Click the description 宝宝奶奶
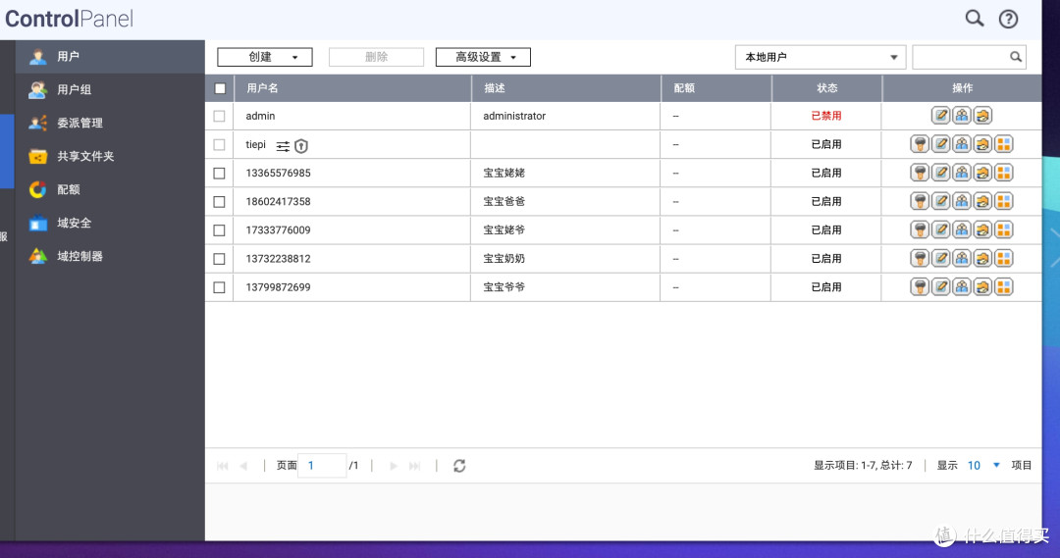The height and width of the screenshot is (558, 1060). [x=503, y=258]
